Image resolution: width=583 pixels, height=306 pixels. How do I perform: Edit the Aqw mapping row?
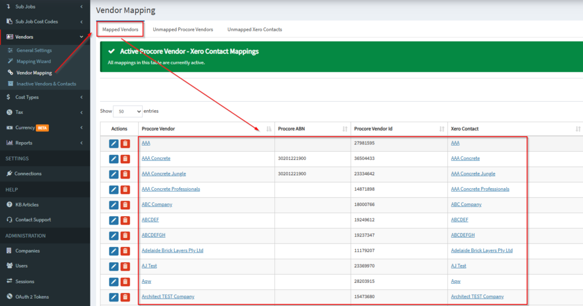point(114,282)
